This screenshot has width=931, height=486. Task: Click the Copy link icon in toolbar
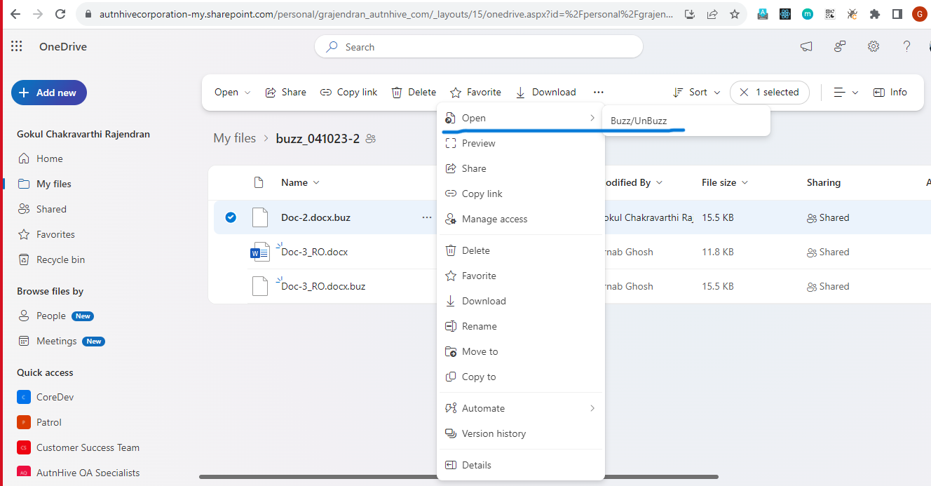point(325,92)
